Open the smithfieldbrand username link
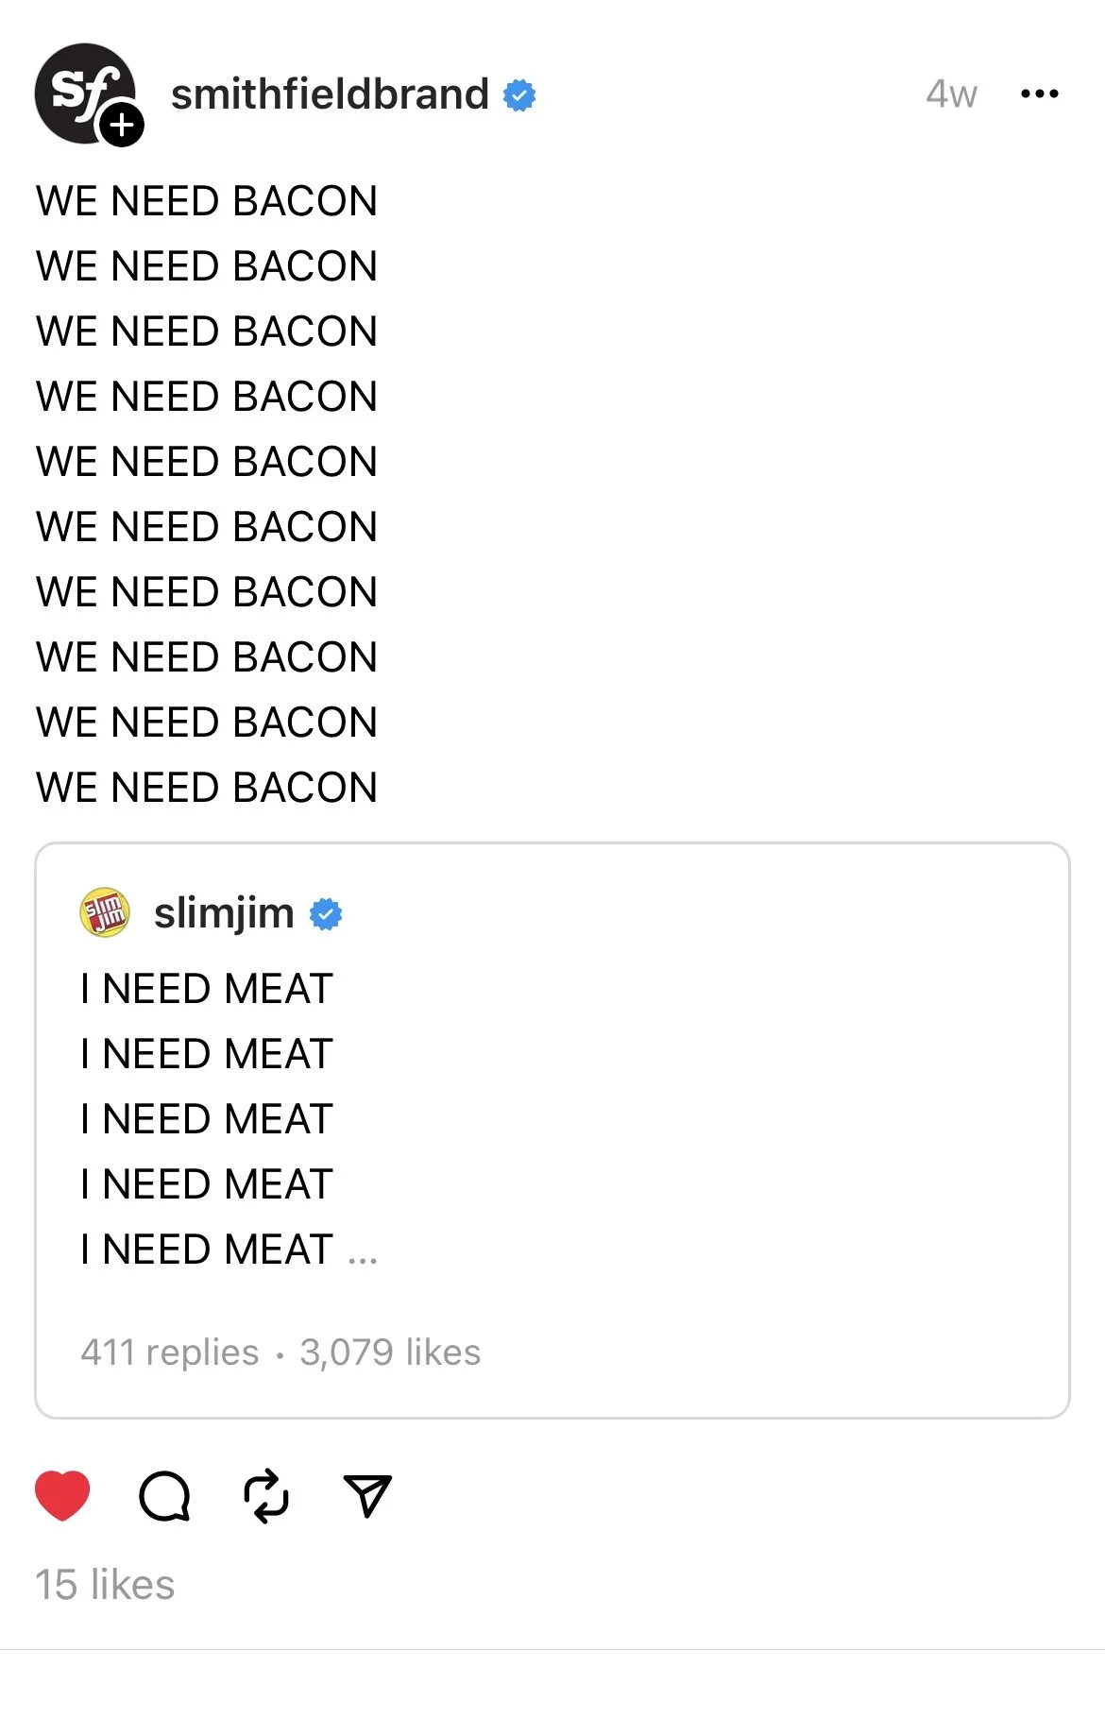The height and width of the screenshot is (1718, 1105). 330,94
